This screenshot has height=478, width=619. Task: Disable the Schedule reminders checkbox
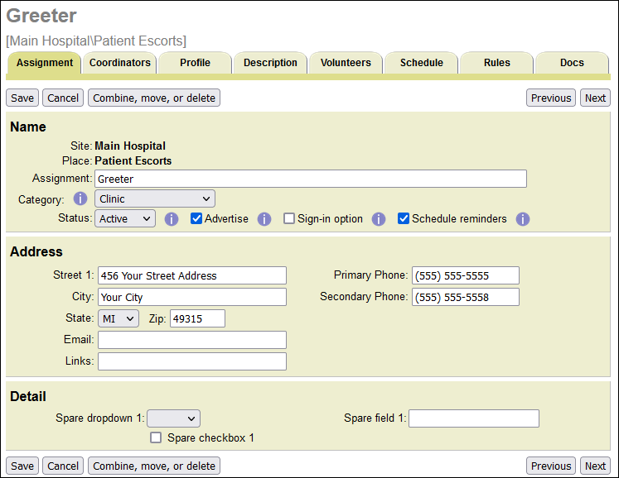[403, 218]
